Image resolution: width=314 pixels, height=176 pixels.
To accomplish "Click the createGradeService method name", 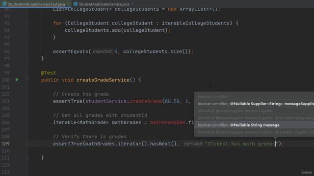I will 103,80.
